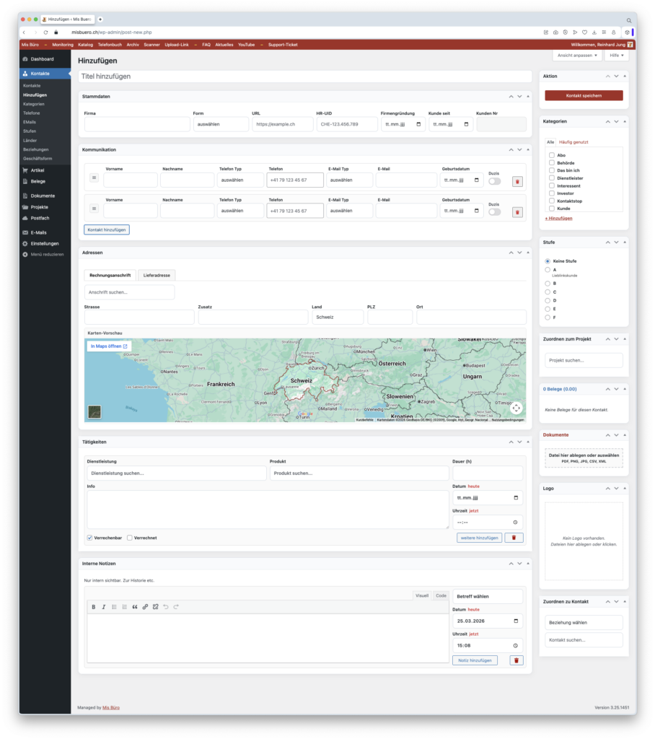Click the satellite layer thumbnail on map
This screenshot has width=655, height=739.
point(94,411)
